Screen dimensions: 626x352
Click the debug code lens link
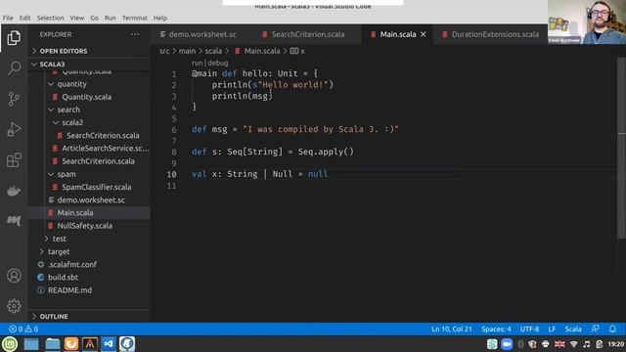[218, 63]
